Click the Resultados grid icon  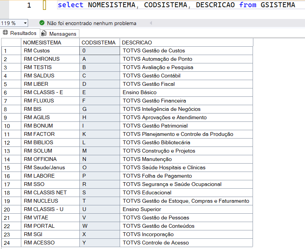click(5, 33)
